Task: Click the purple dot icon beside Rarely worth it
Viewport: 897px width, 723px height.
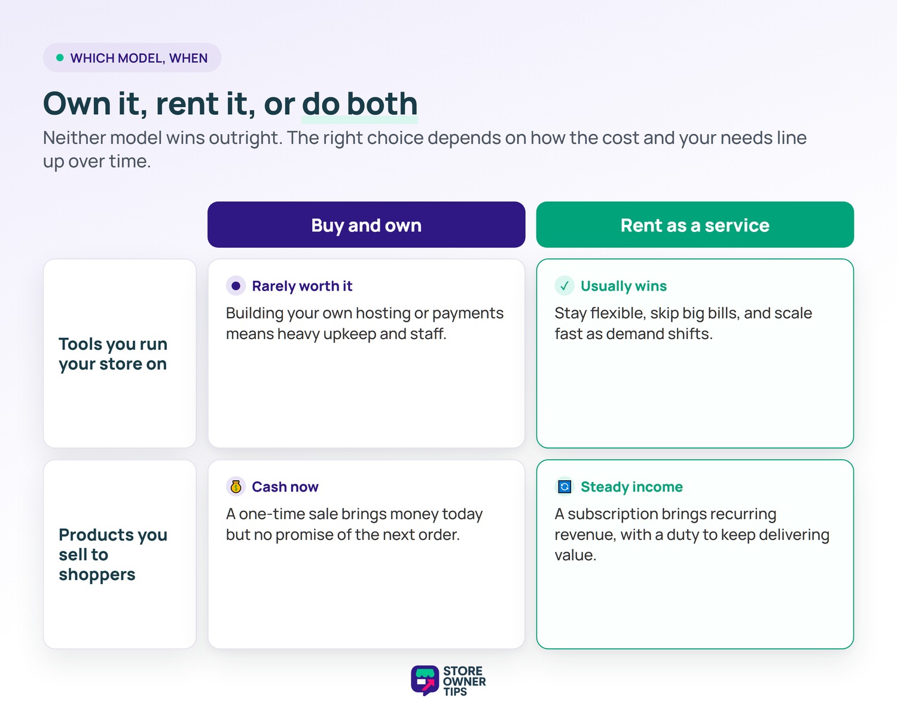Action: pyautogui.click(x=236, y=286)
